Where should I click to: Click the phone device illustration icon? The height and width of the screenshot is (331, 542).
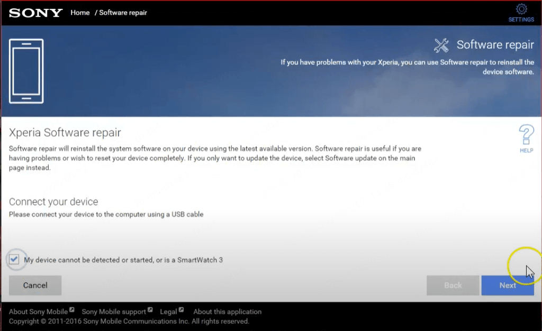26,71
